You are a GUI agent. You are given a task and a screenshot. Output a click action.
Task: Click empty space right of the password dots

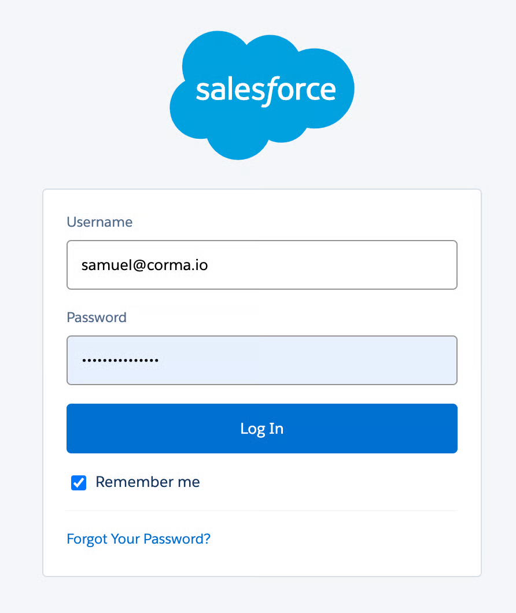coord(324,360)
